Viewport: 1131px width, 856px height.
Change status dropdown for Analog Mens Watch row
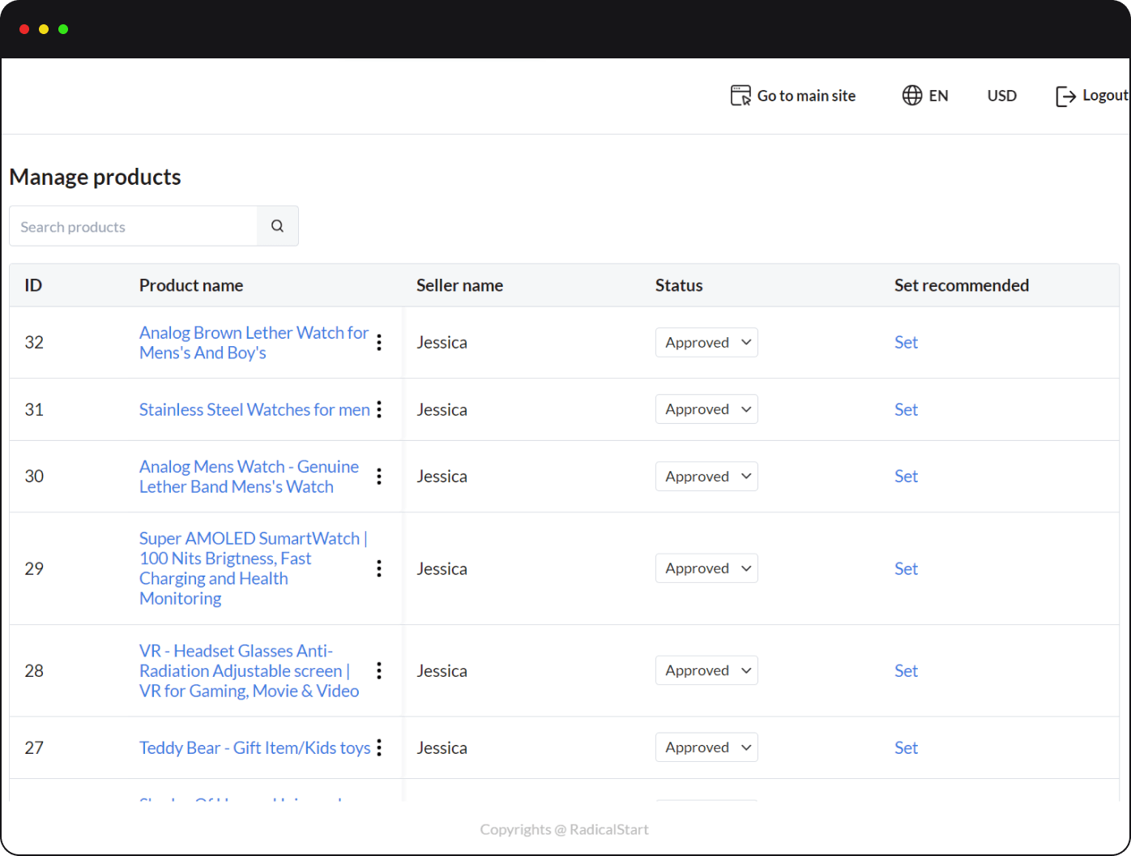(x=706, y=476)
